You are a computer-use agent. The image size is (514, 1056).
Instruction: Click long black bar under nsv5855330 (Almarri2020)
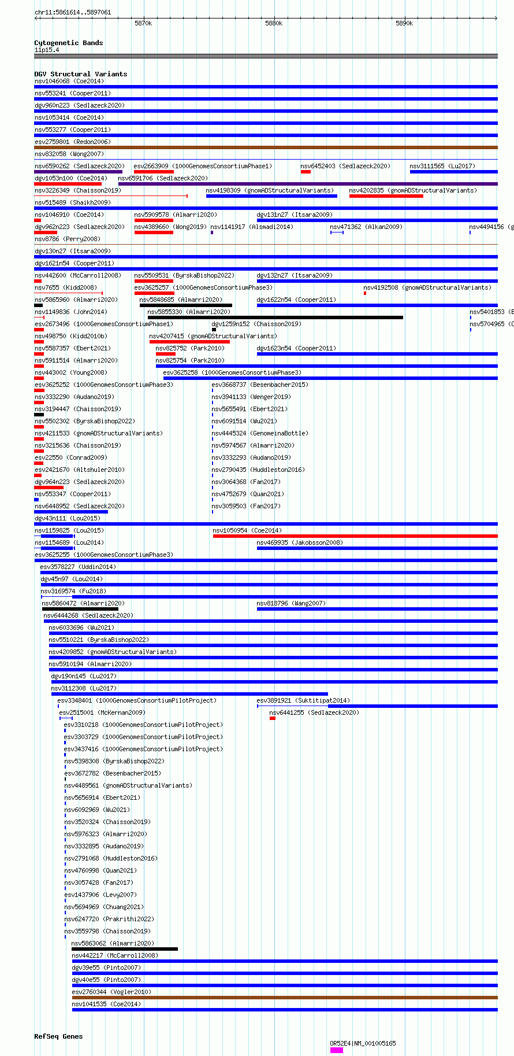(275, 317)
